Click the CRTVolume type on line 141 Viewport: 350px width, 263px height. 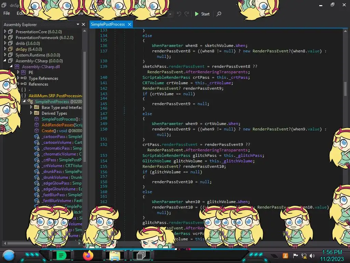(153, 83)
